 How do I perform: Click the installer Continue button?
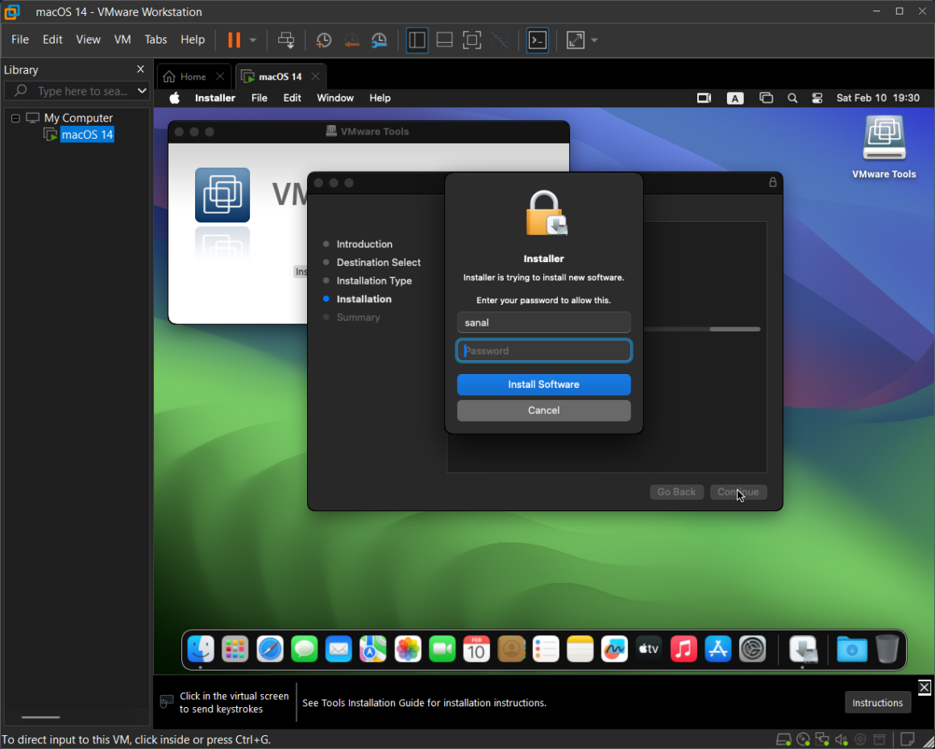pyautogui.click(x=738, y=492)
